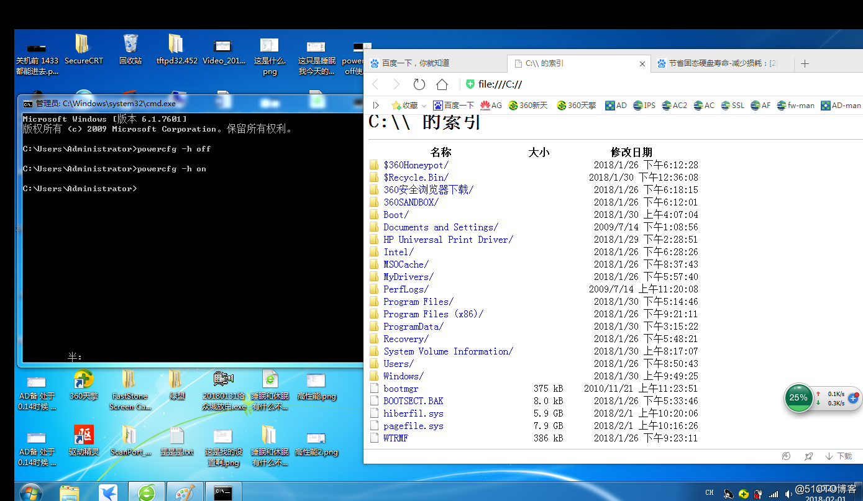863x501 pixels.
Task: Close the C:\\ 的索引 tab
Action: click(x=643, y=63)
